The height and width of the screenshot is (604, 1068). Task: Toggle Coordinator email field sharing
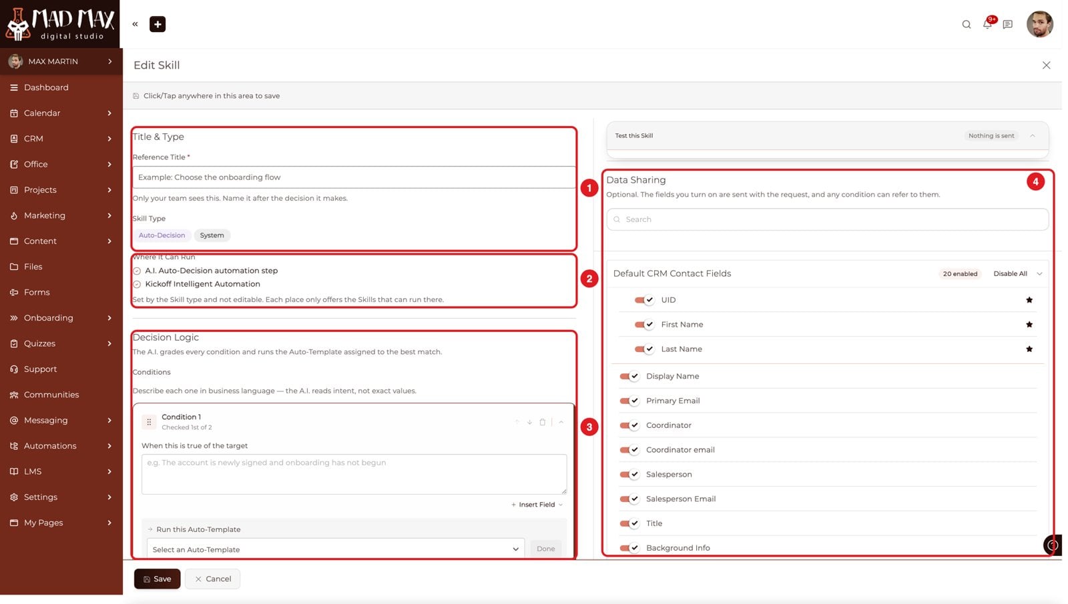pyautogui.click(x=629, y=450)
